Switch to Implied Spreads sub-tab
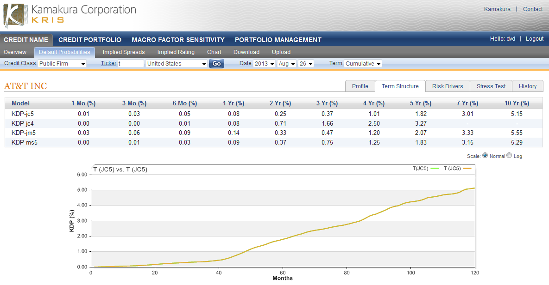Image resolution: width=549 pixels, height=285 pixels. click(124, 52)
